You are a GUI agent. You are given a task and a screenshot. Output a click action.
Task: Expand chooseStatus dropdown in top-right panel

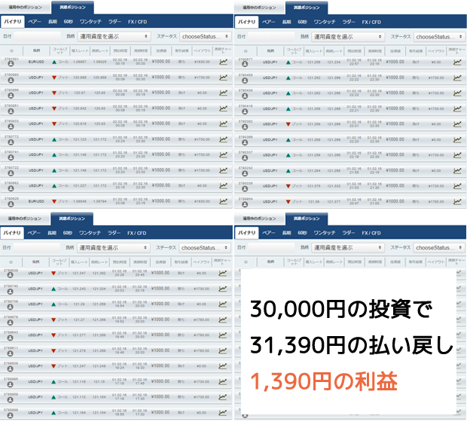click(439, 37)
